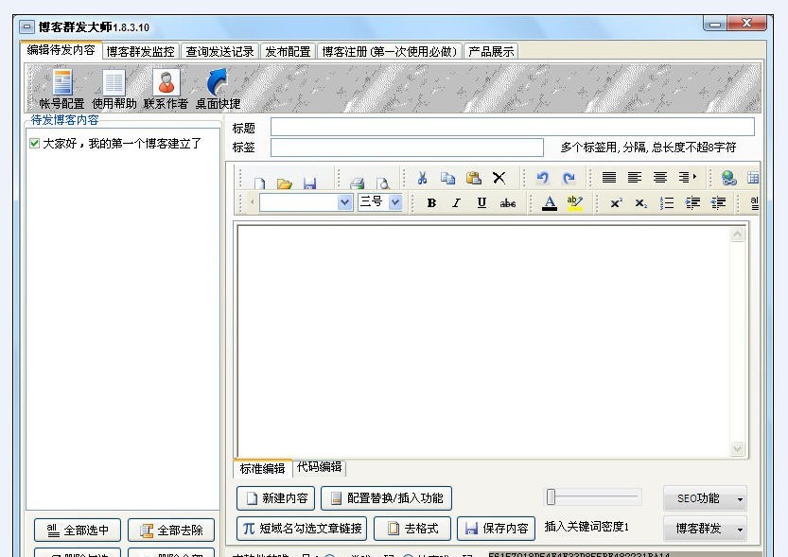This screenshot has width=788, height=557.
Task: Apply superscript formatting
Action: (x=616, y=203)
